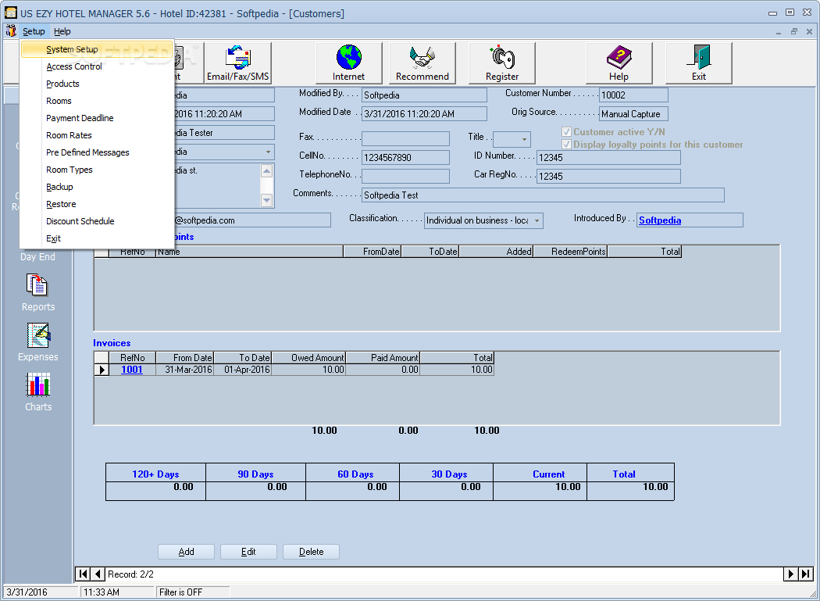This screenshot has height=601, width=820.
Task: Open Charts from the sidebar
Action: [37, 392]
